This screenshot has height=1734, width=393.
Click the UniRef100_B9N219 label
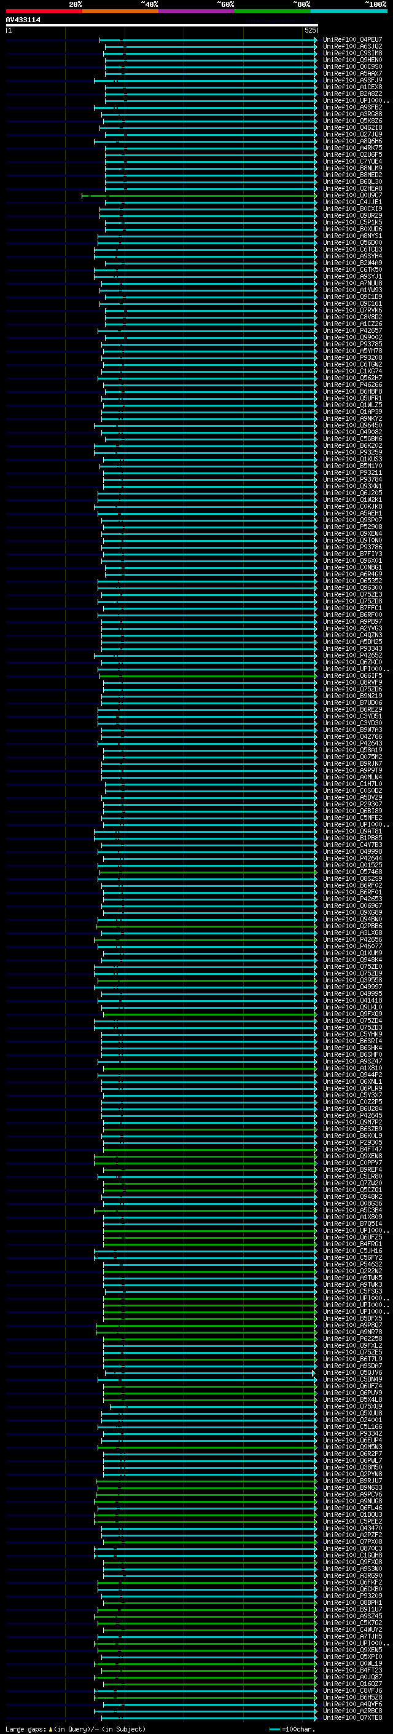point(352,696)
